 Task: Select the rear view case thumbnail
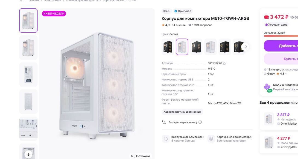28,75
